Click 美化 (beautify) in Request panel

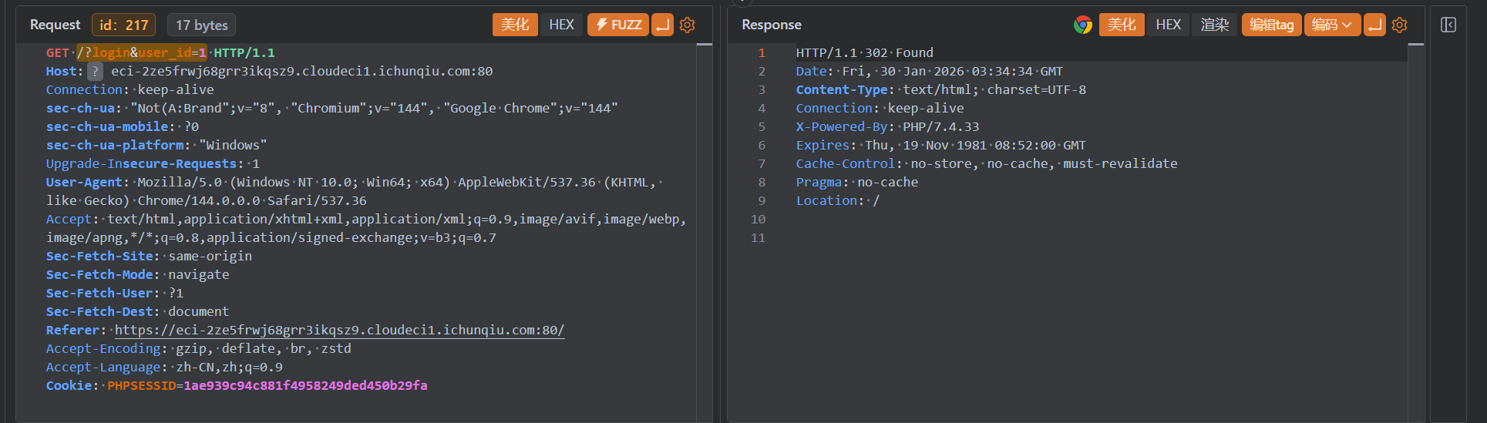click(x=515, y=25)
